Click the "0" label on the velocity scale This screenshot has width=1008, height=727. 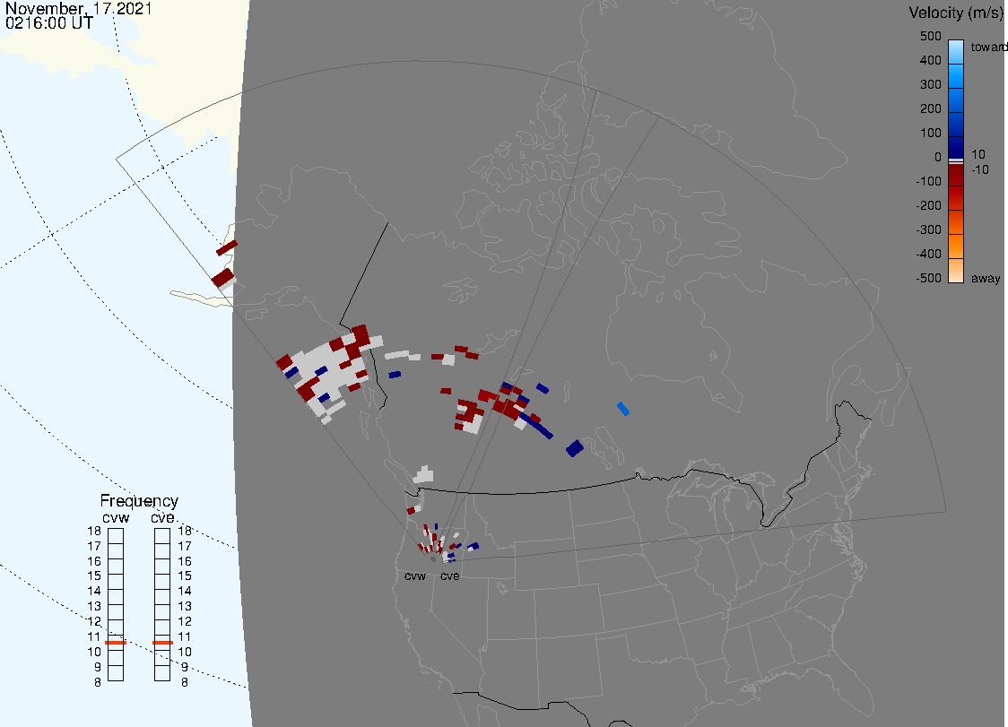click(938, 158)
